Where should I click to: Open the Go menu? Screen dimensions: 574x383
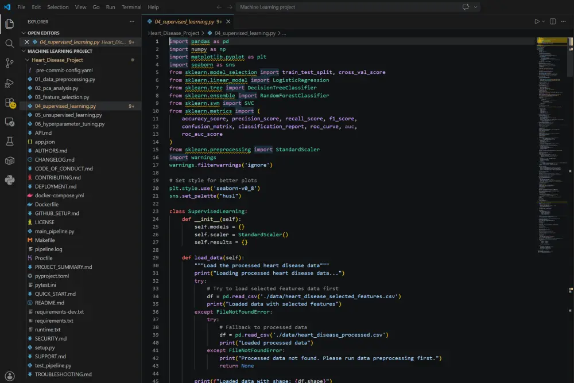pyautogui.click(x=96, y=7)
